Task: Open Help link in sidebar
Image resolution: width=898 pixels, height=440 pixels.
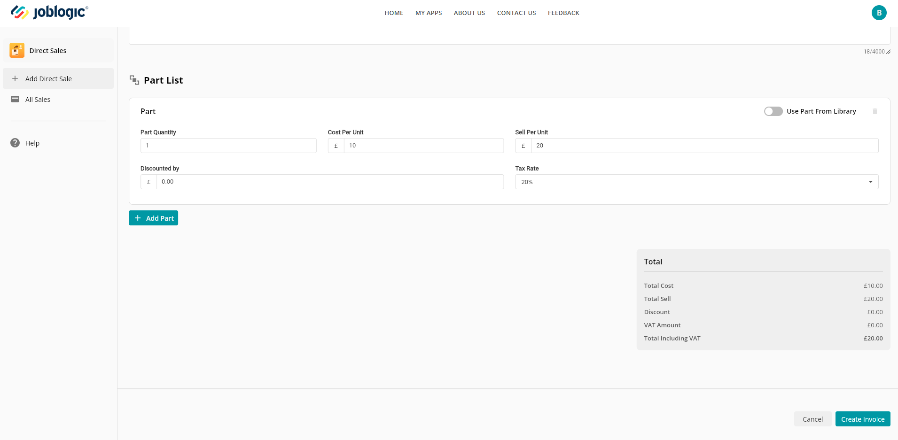Action: tap(32, 143)
